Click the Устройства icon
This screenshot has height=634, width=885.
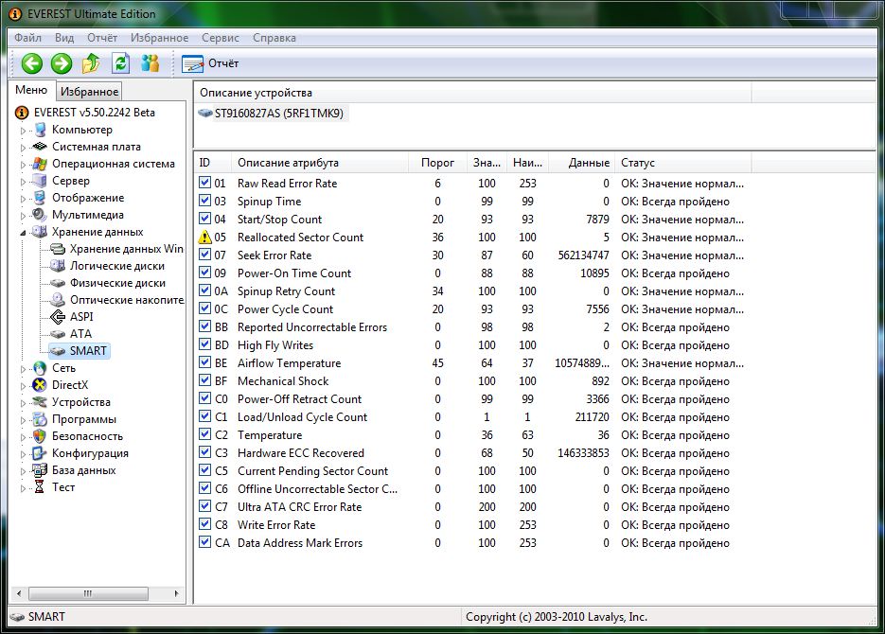(x=40, y=401)
